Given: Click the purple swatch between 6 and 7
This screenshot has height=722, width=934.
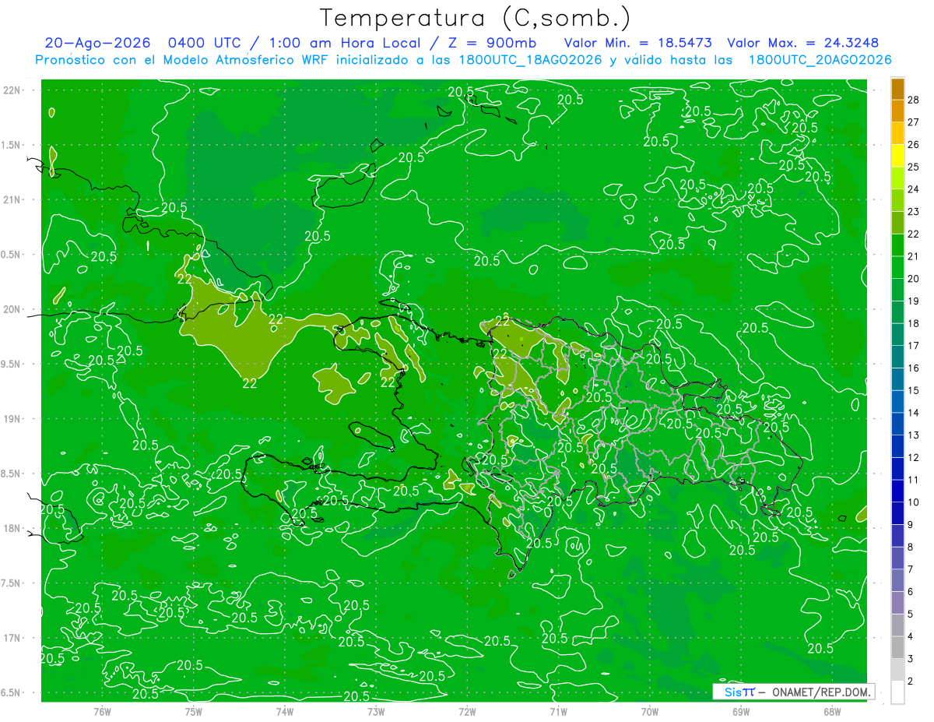Looking at the screenshot, I should click(x=897, y=580).
